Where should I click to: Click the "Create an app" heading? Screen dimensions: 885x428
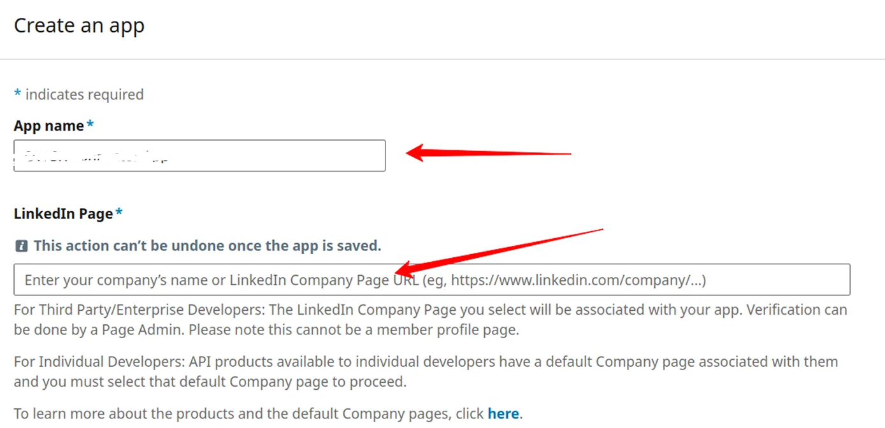[x=79, y=25]
